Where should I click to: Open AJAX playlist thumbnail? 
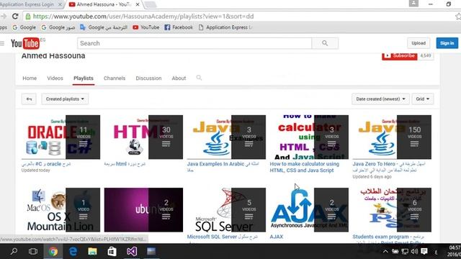[x=309, y=210]
